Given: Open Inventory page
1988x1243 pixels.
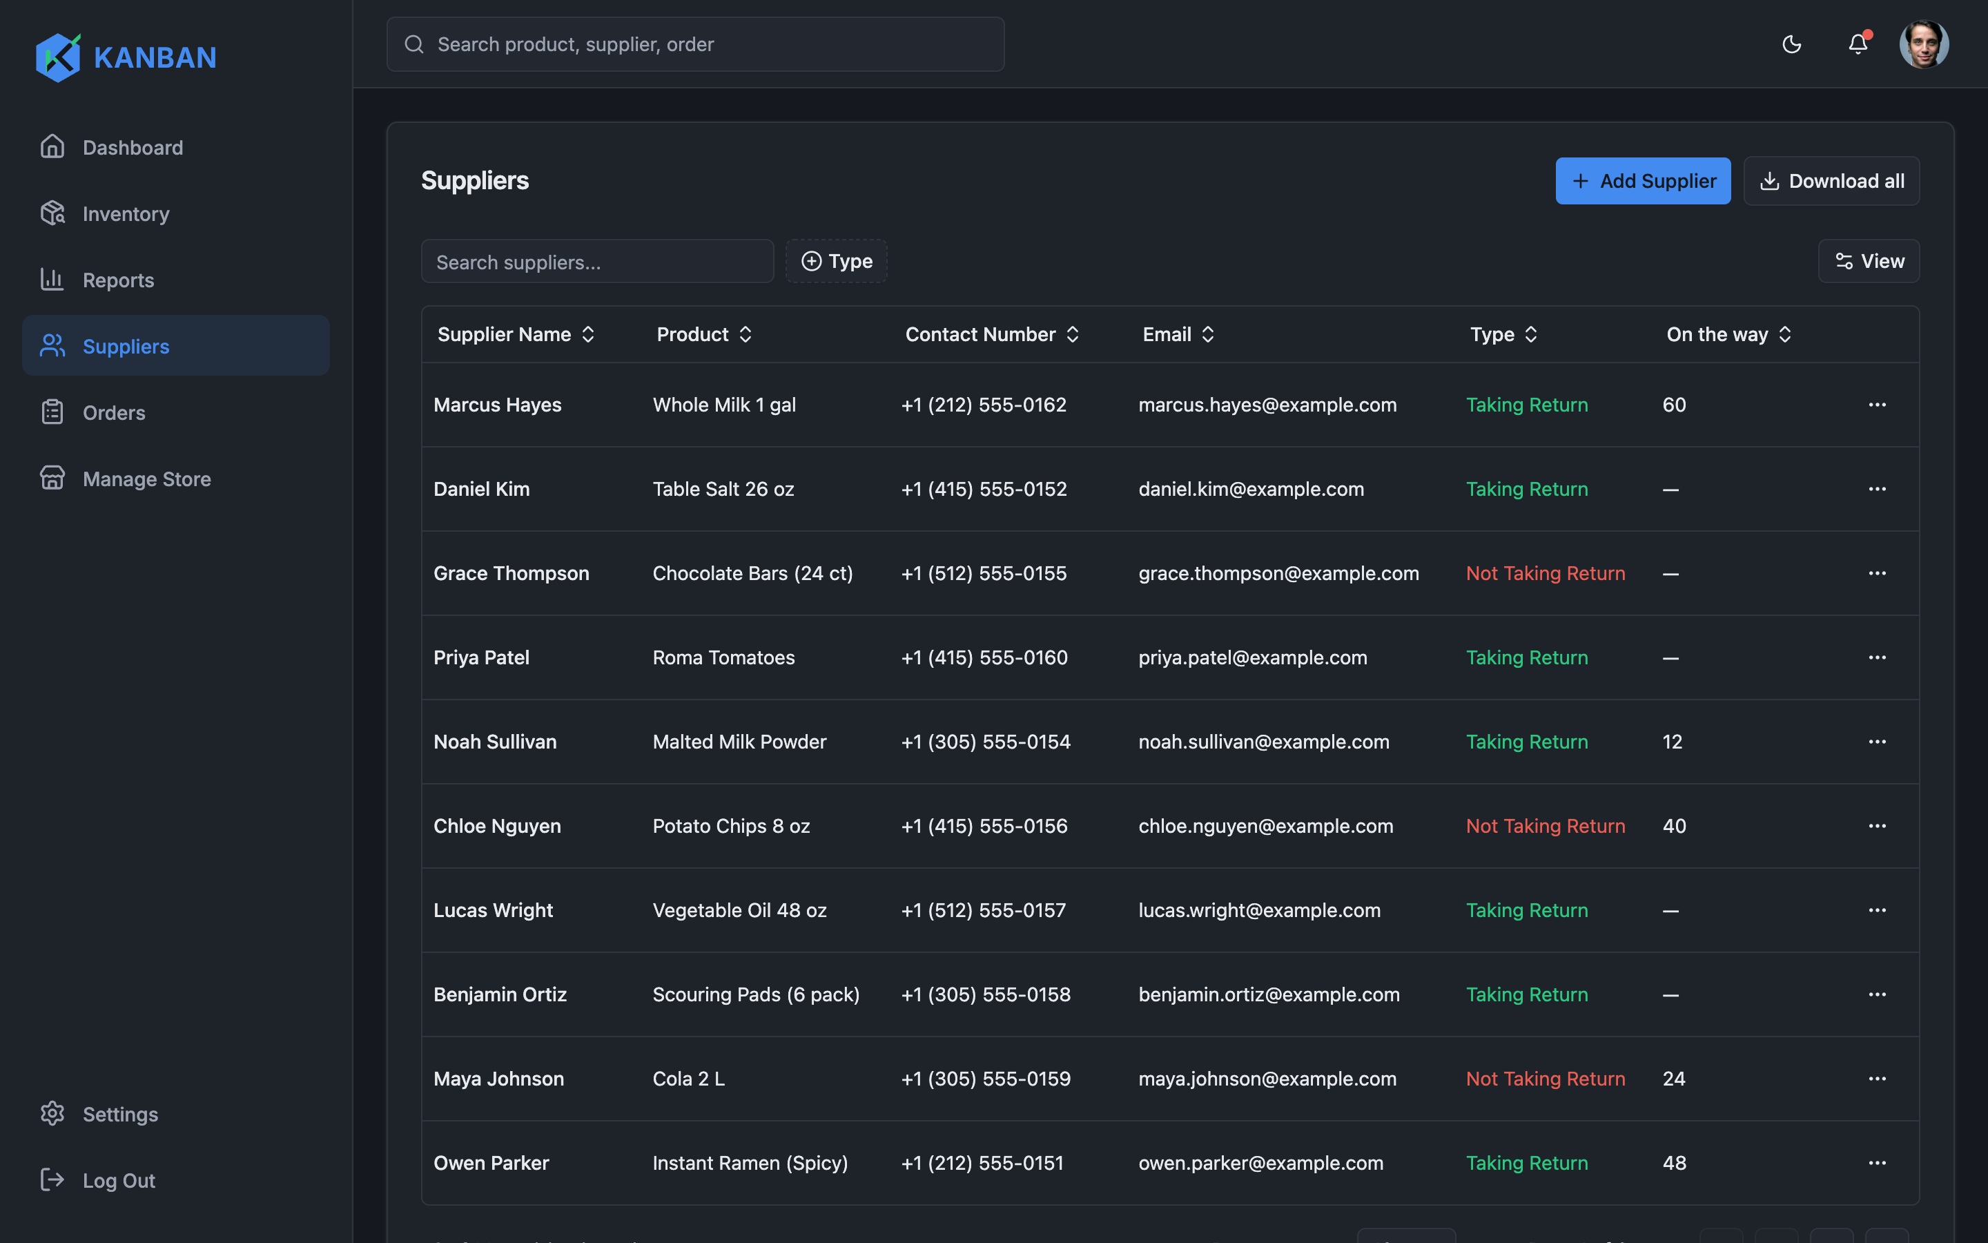Looking at the screenshot, I should click(176, 214).
